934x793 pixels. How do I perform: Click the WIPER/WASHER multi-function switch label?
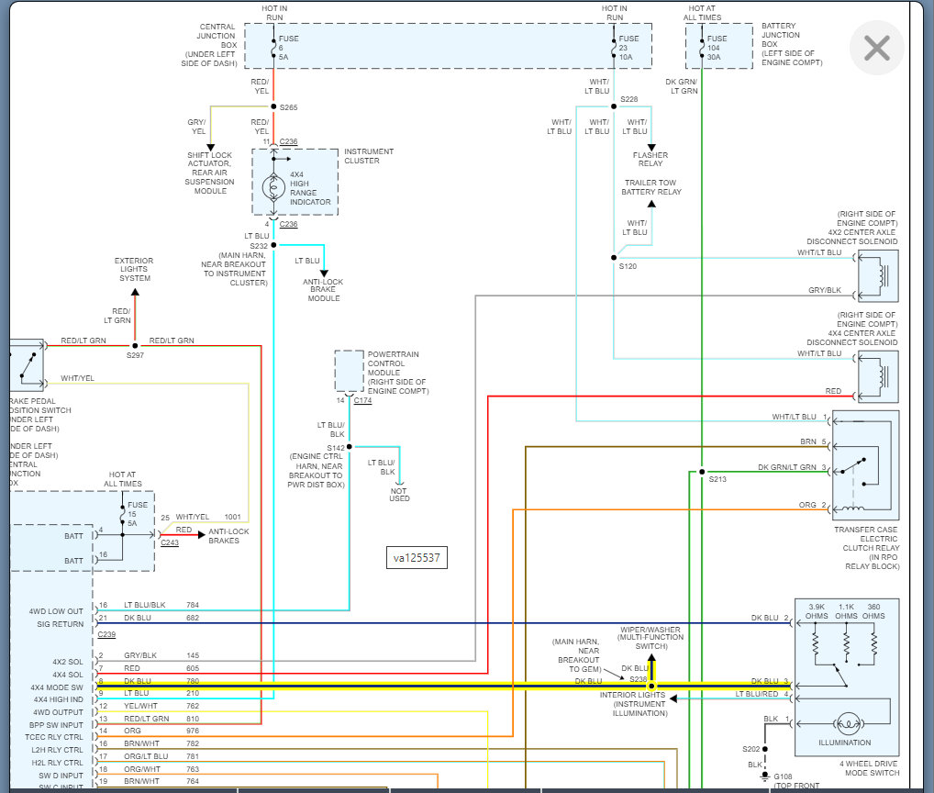pos(650,638)
